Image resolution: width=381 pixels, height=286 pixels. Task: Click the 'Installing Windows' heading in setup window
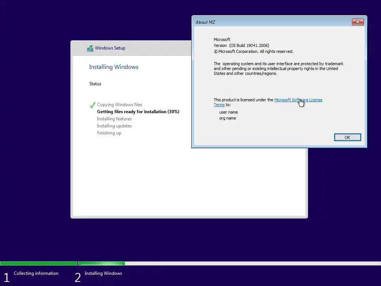coord(113,67)
